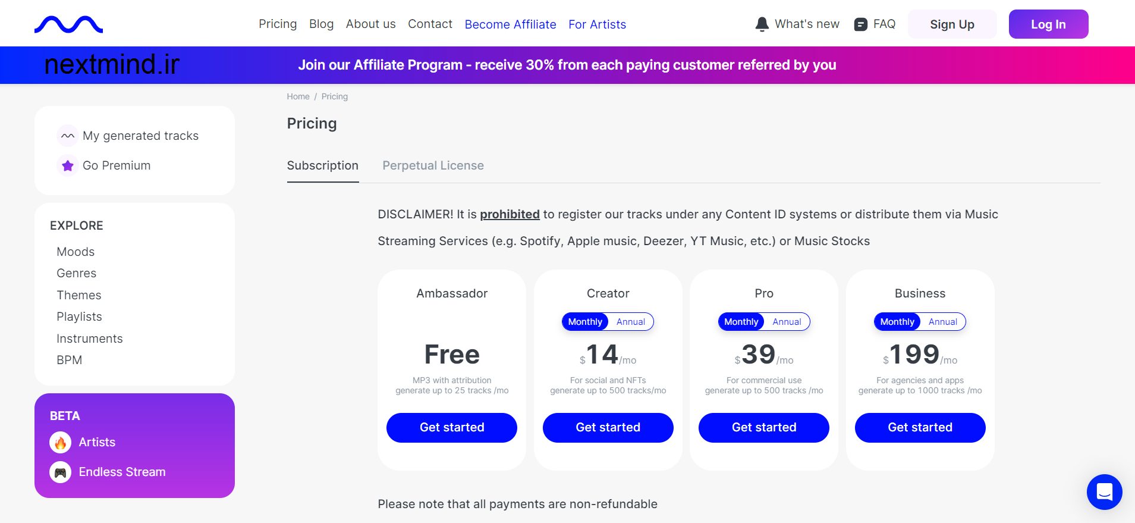Switch Pro plan to Annual billing
The width and height of the screenshot is (1135, 523).
pos(787,322)
